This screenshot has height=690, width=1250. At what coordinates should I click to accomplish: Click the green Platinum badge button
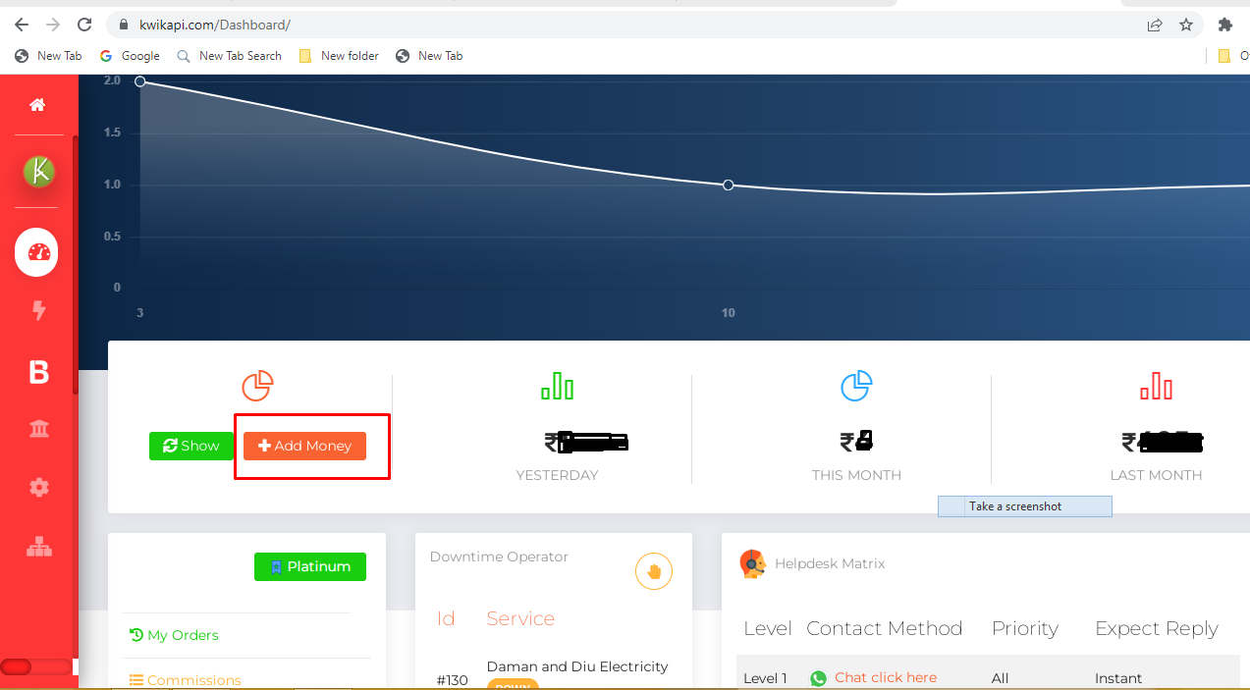point(310,566)
